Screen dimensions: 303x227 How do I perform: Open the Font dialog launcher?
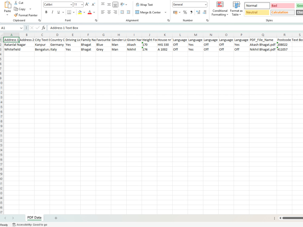(x=96, y=20)
